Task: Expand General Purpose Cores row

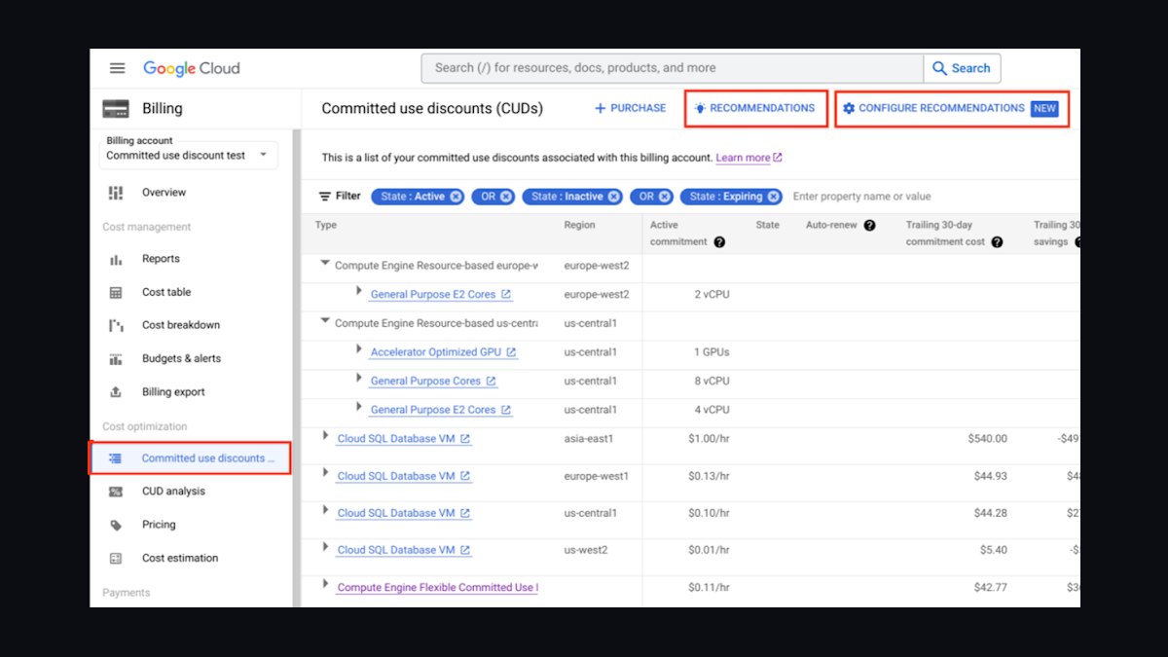Action: (359, 379)
